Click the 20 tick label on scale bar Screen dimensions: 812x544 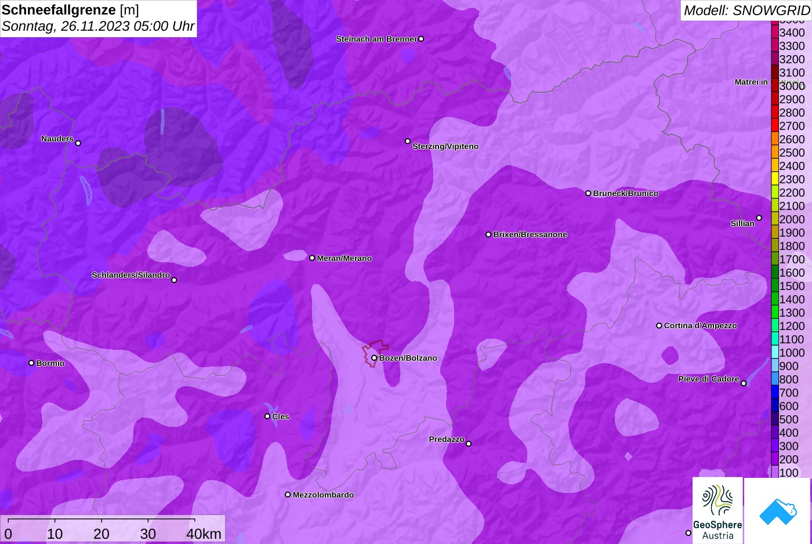[101, 534]
